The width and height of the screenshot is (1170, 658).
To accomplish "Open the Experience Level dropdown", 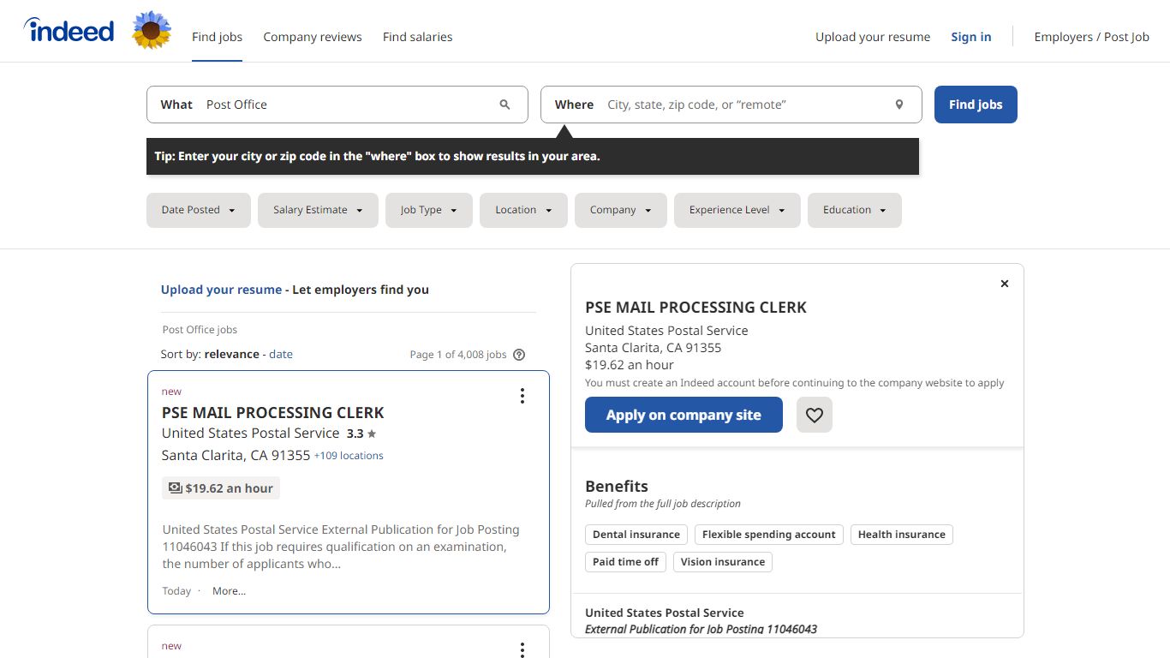I will pyautogui.click(x=737, y=210).
